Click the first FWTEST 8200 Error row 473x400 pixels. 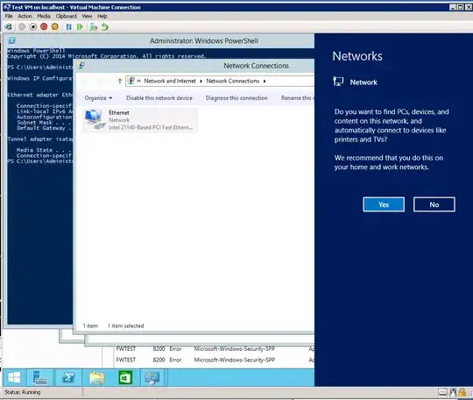pyautogui.click(x=215, y=348)
